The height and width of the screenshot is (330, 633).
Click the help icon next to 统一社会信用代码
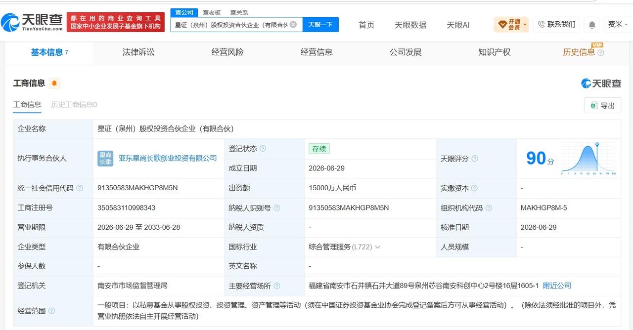80,188
